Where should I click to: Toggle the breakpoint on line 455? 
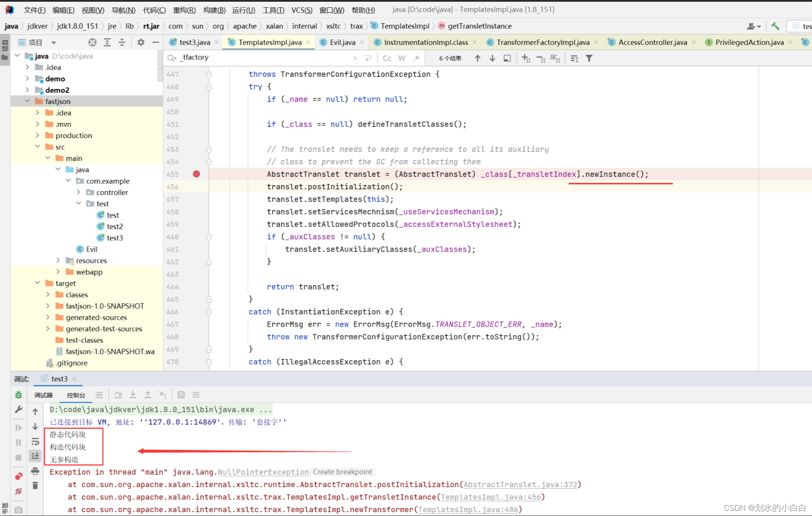tap(196, 174)
